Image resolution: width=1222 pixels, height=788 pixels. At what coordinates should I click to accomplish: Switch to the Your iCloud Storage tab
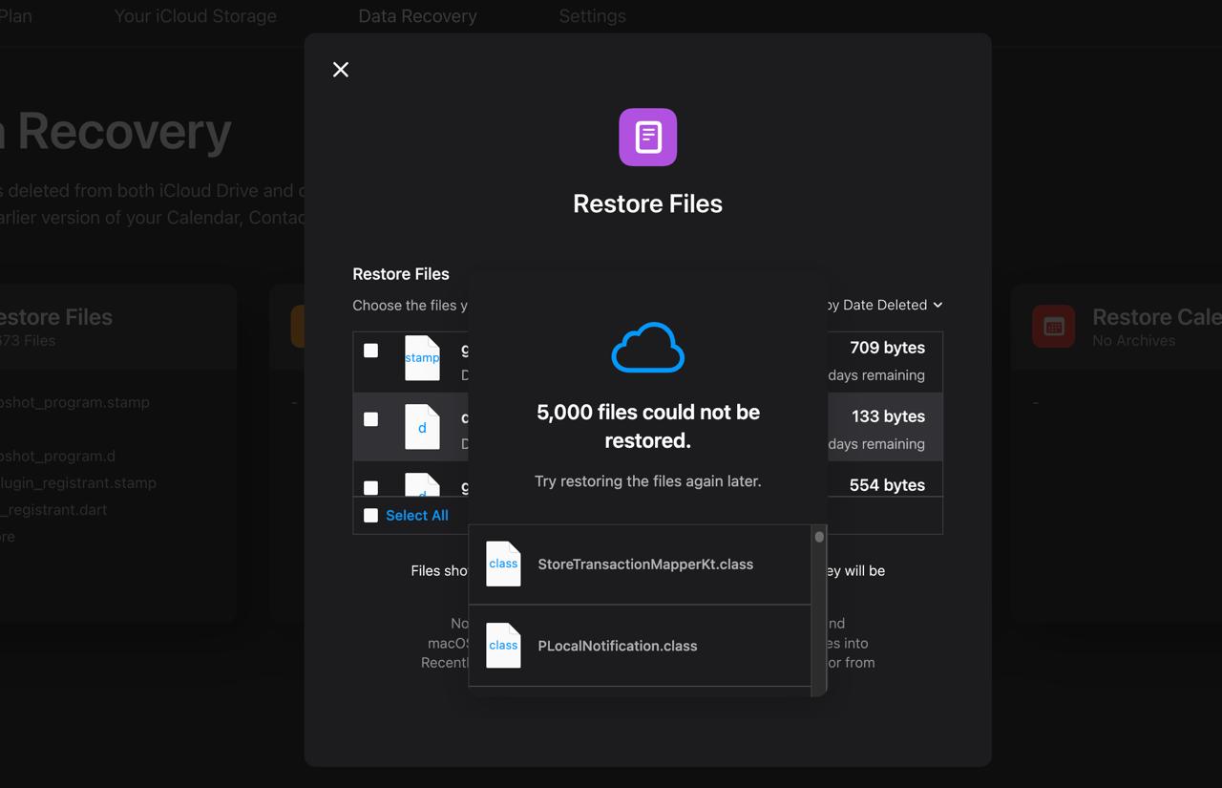tap(196, 16)
